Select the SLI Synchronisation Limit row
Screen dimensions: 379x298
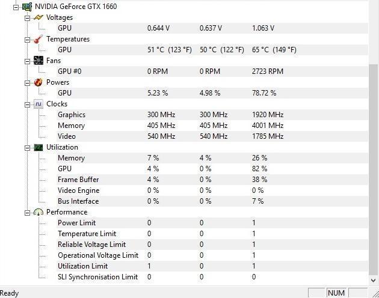tap(212, 277)
